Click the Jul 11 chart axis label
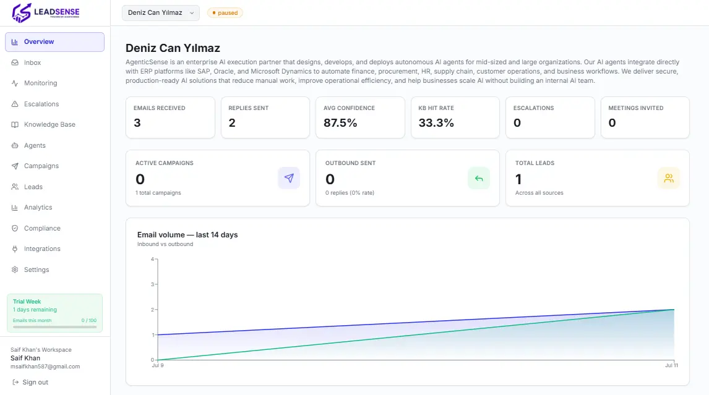Screen dimensions: 709x395 671,365
